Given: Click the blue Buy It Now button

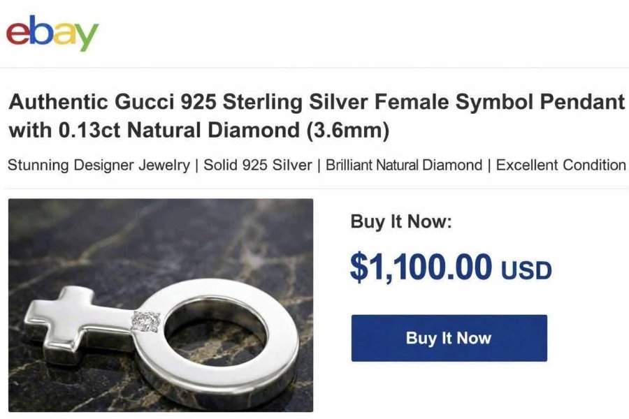Looking at the screenshot, I should pos(449,338).
